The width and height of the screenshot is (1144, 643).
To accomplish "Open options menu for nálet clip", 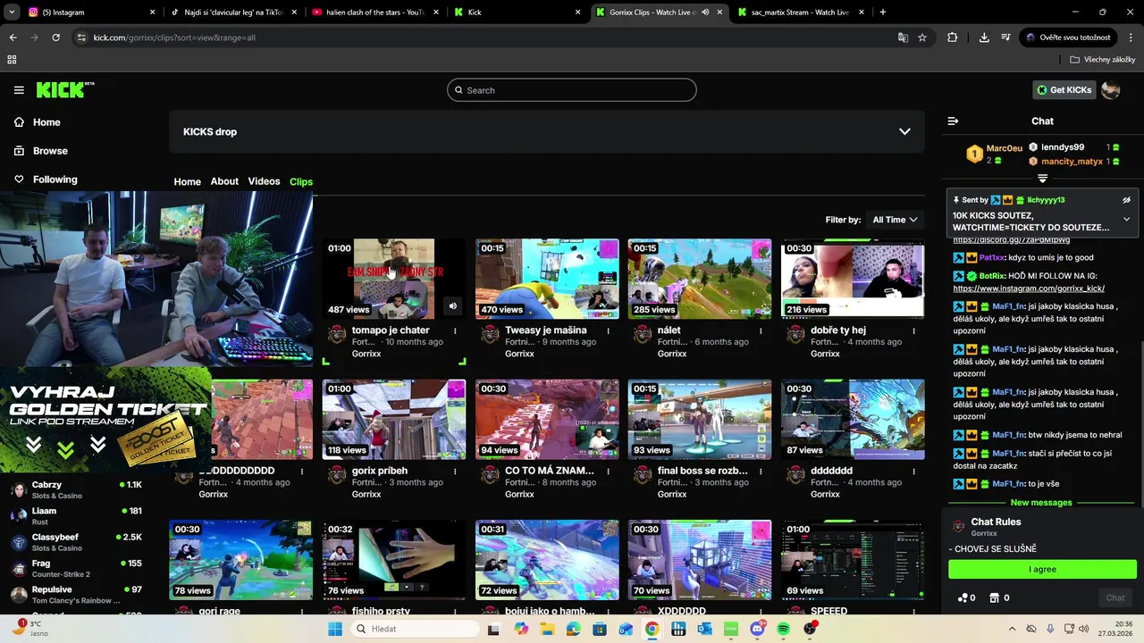I will tap(761, 330).
